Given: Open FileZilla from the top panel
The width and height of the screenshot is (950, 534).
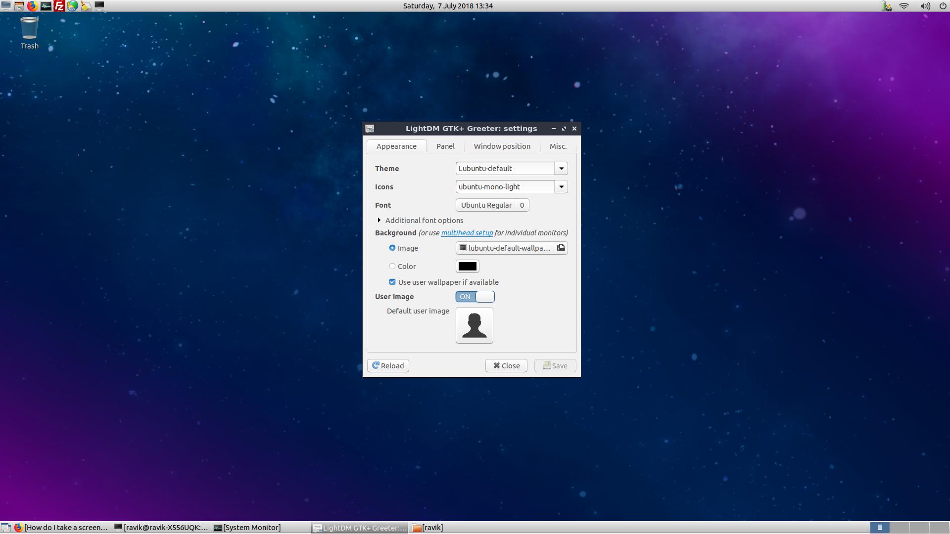Looking at the screenshot, I should pos(59,6).
